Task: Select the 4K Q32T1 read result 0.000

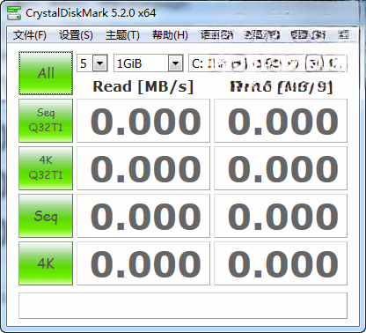Action: [143, 168]
